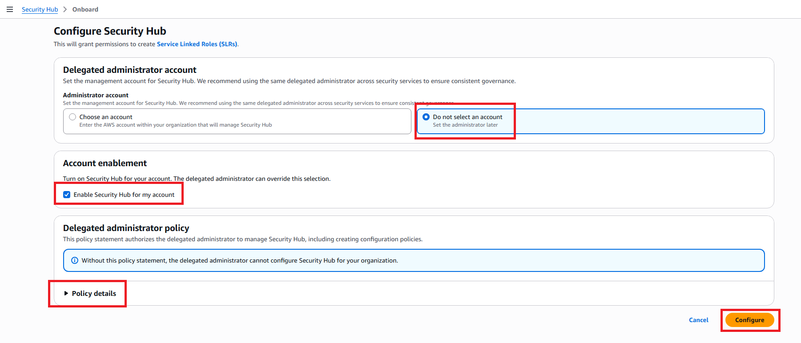This screenshot has height=343, width=801.
Task: Go to Security Hub breadcrumb link
Action: [x=40, y=9]
